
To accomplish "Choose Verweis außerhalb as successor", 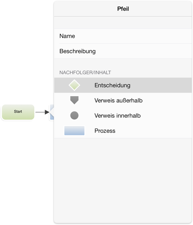I will coord(123,100).
